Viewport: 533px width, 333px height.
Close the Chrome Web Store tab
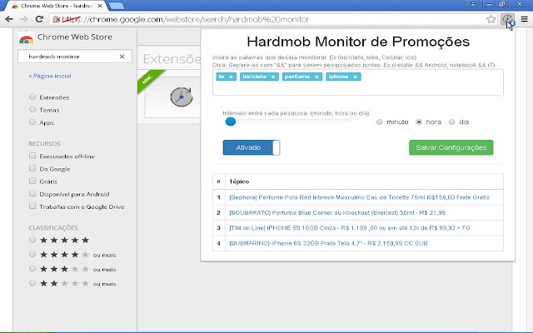click(100, 6)
